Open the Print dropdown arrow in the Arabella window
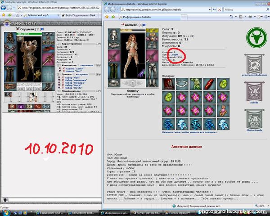The image size is (270, 216). pyautogui.click(x=255, y=17)
